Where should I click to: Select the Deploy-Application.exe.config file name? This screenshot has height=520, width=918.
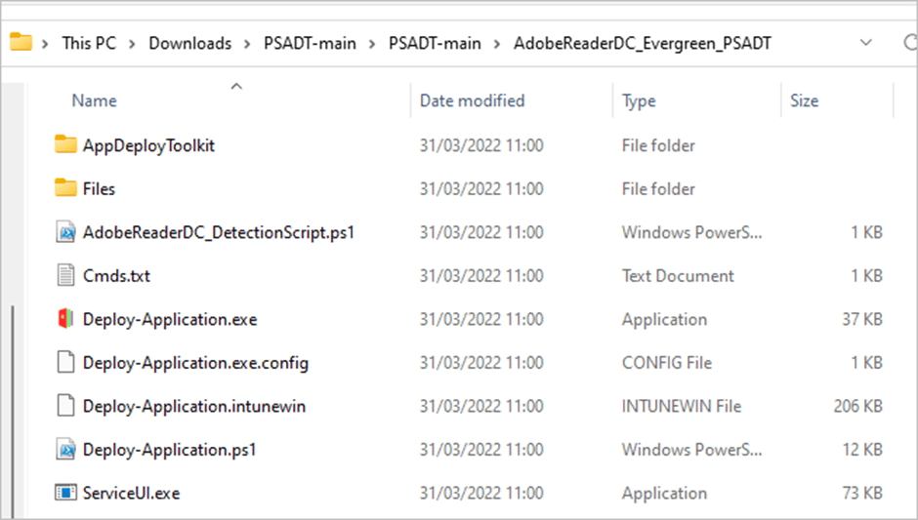click(x=195, y=363)
